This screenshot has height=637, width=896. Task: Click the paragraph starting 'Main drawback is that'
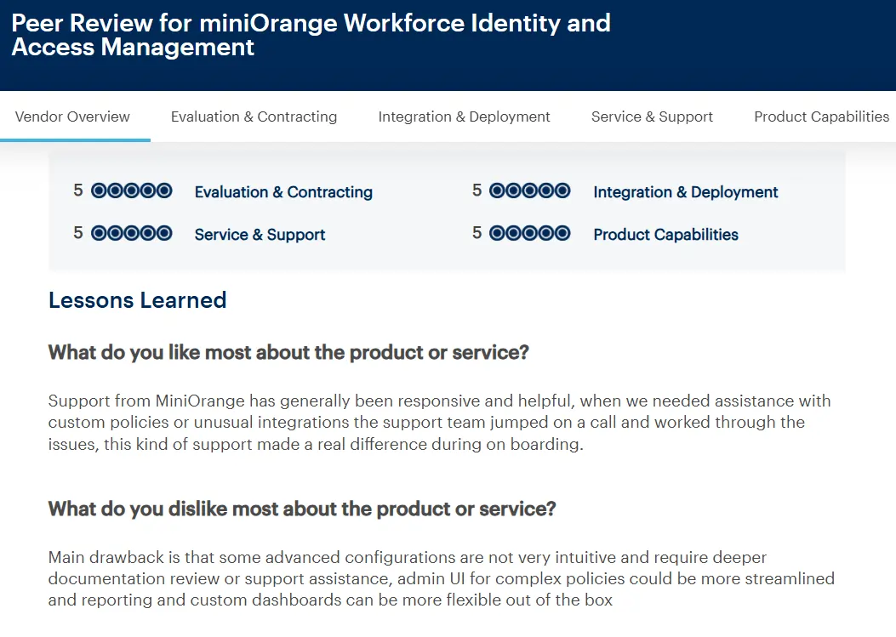pyautogui.click(x=441, y=578)
